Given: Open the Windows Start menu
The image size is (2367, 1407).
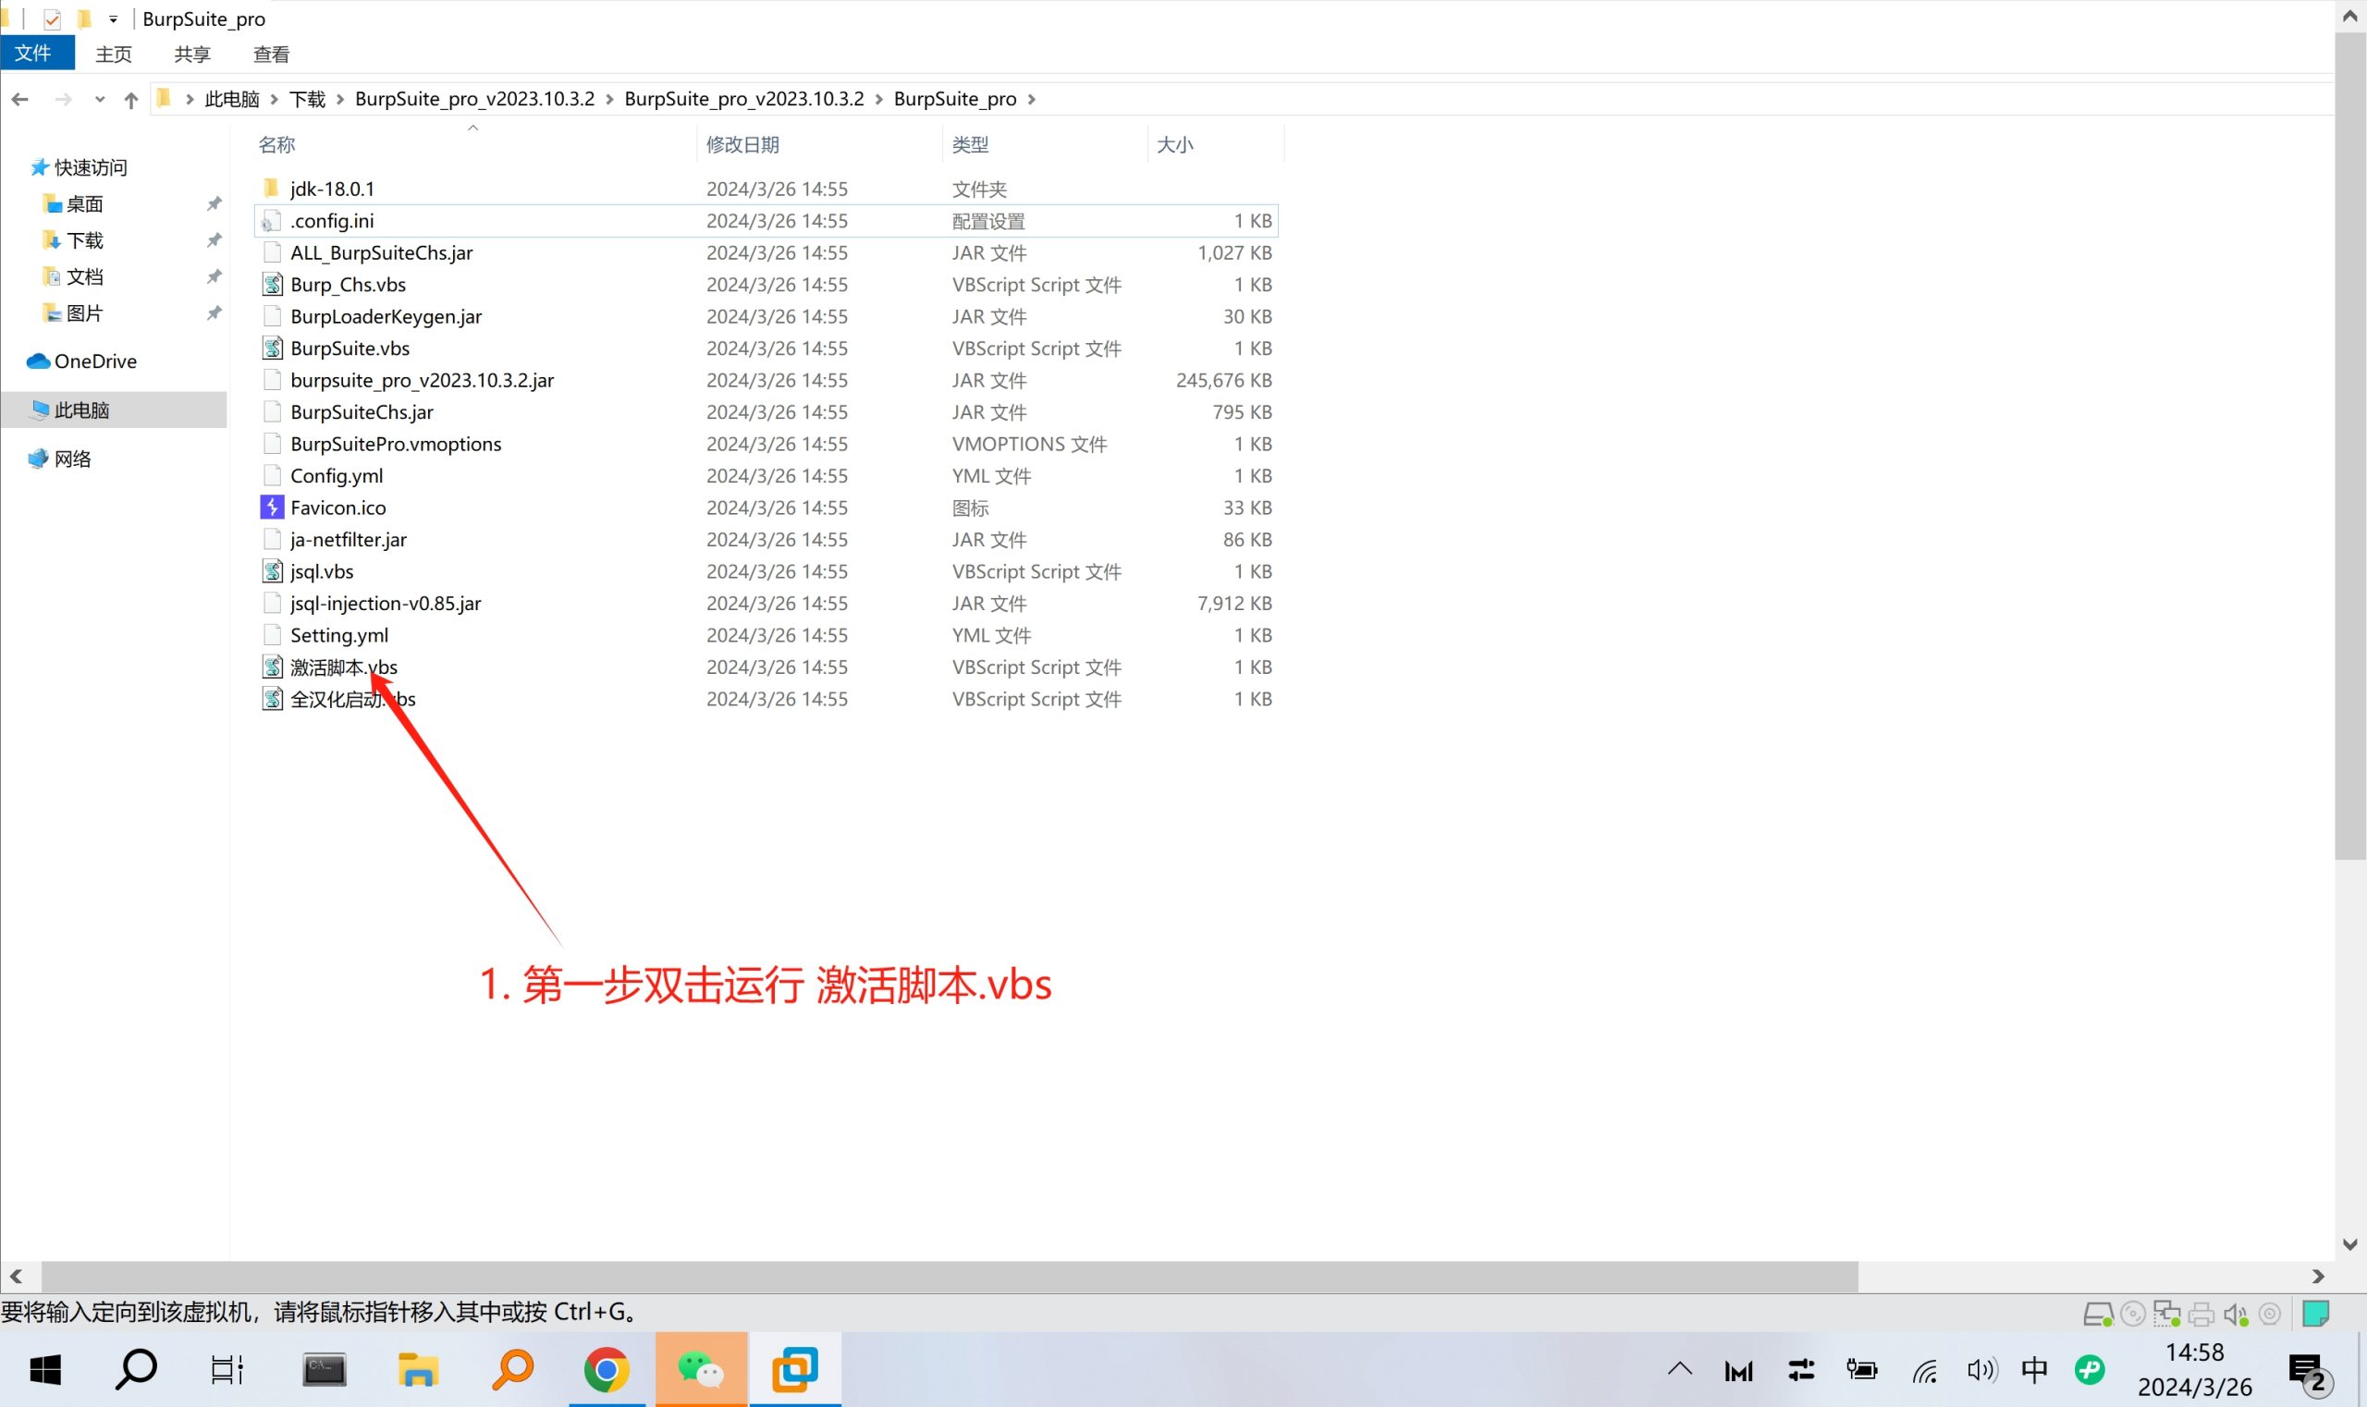Looking at the screenshot, I should point(44,1369).
